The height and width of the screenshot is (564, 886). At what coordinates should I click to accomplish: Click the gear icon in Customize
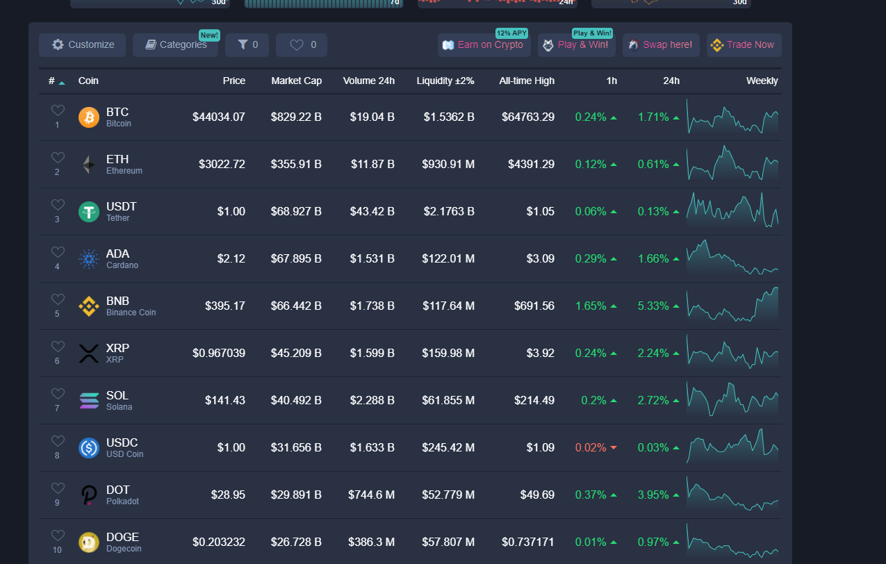[x=58, y=44]
